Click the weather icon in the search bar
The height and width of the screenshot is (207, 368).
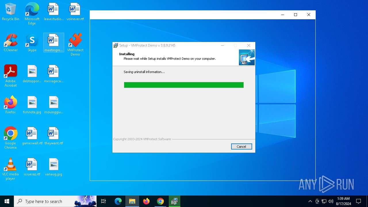pyautogui.click(x=85, y=201)
